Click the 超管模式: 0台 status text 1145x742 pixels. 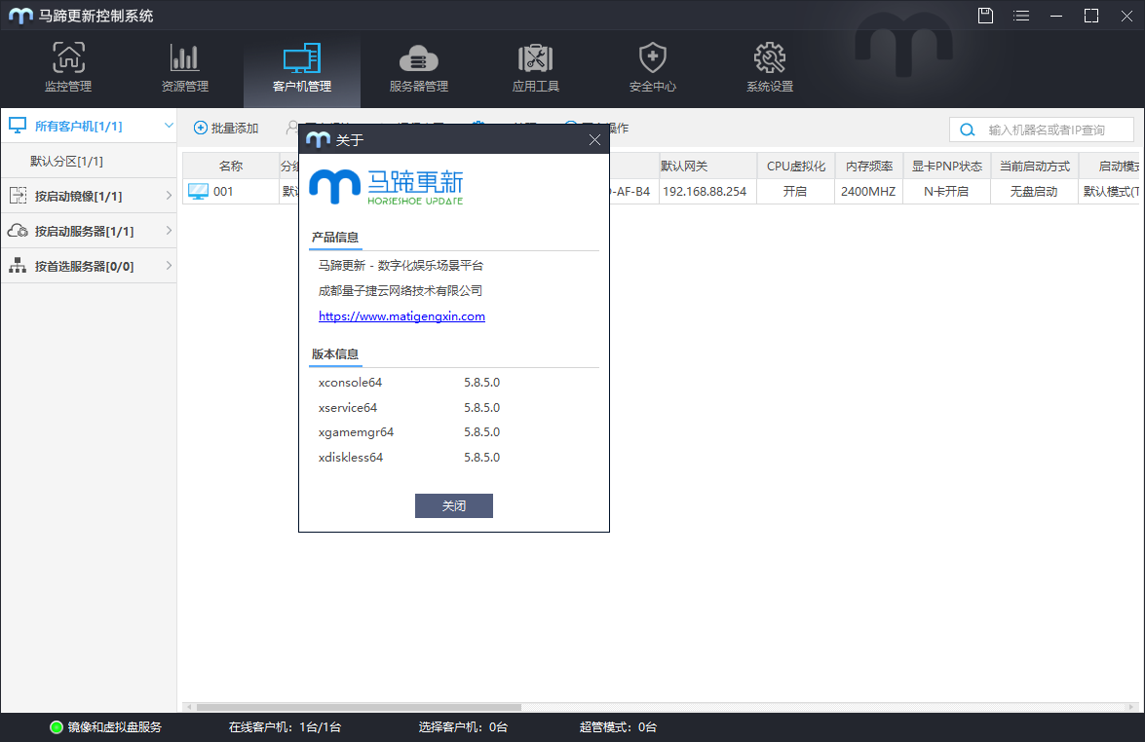pos(618,727)
